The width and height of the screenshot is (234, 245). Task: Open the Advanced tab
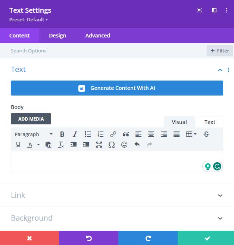pos(98,36)
